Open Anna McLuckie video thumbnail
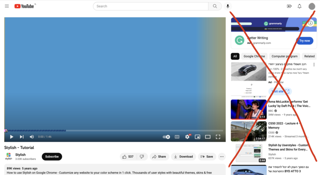This screenshot has height=175, width=320. pos(249,109)
